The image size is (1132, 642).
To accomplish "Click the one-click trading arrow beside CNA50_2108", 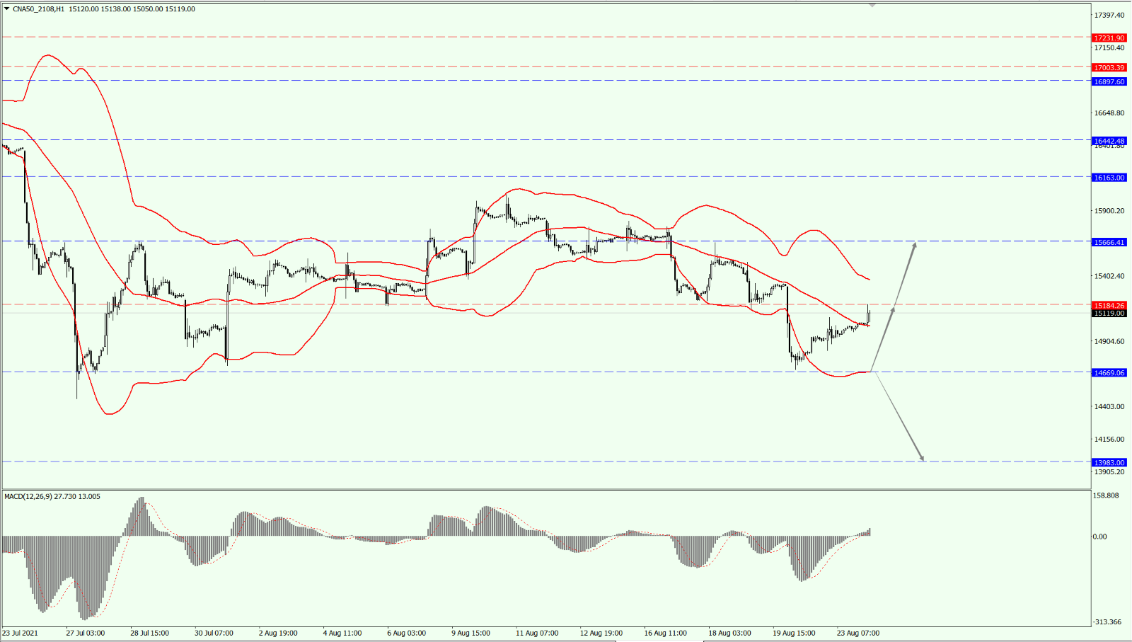I will 7,9.
